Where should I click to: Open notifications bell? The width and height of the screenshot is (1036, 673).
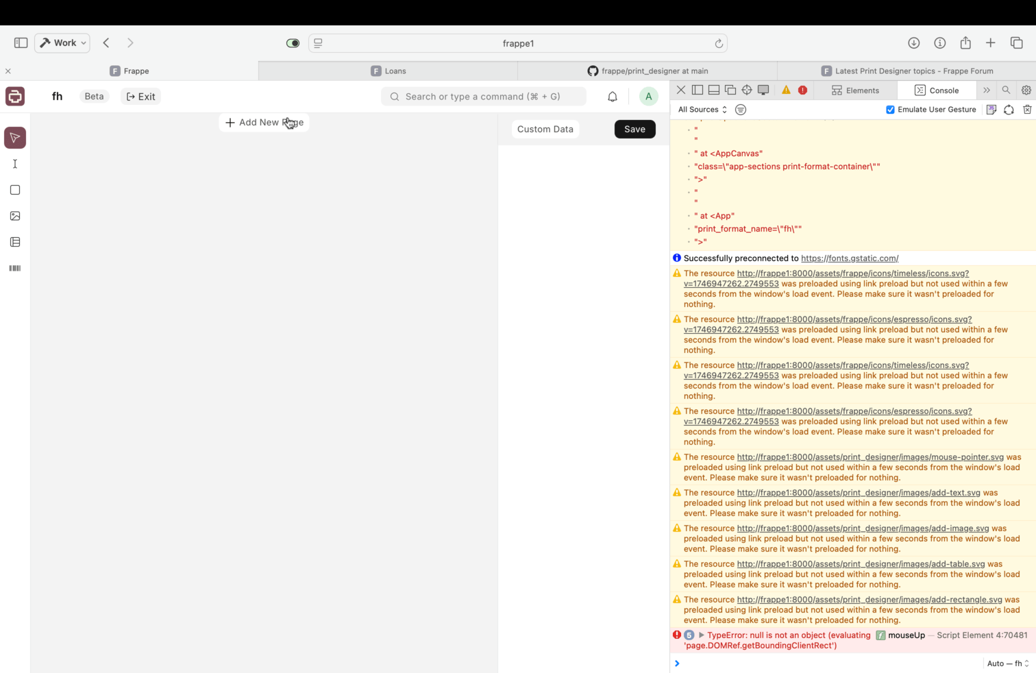(x=613, y=97)
